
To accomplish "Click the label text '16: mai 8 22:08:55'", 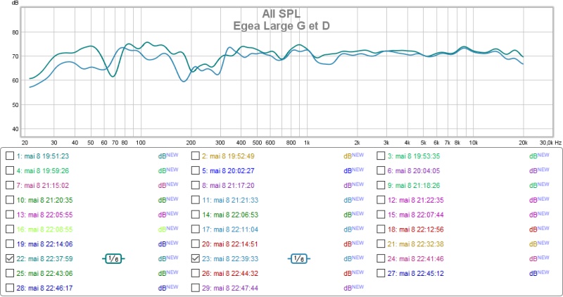I will [x=44, y=229].
